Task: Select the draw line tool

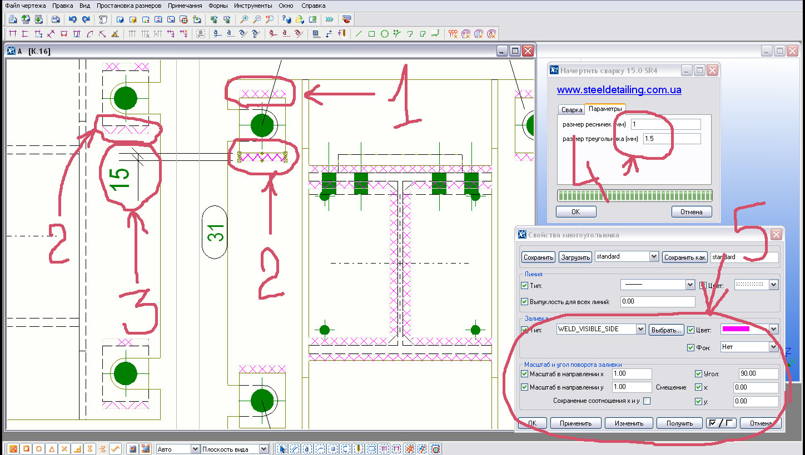Action: click(x=359, y=34)
